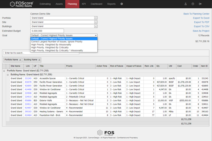Open the user account icon

(x=185, y=4)
